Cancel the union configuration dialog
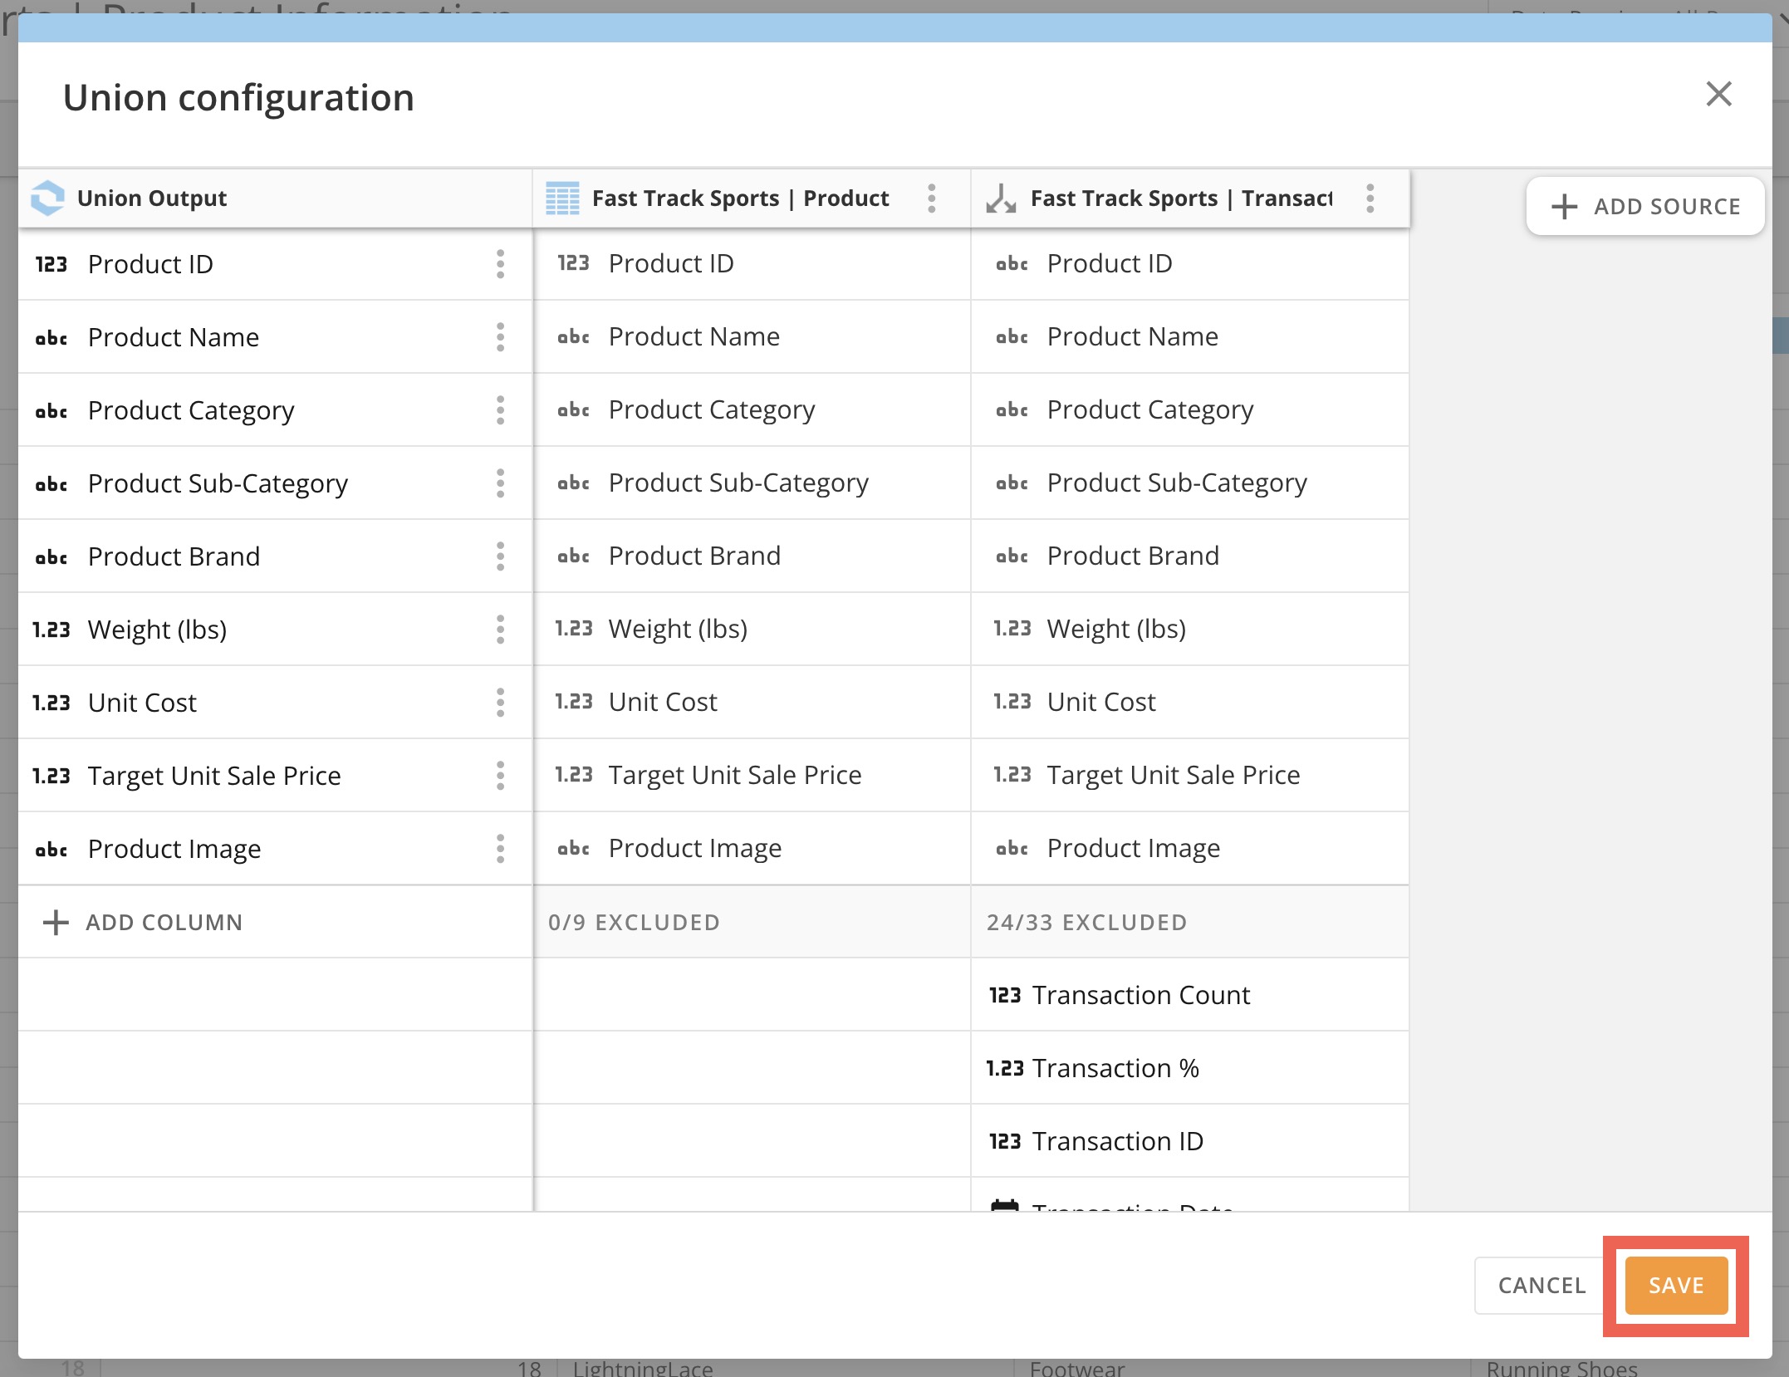 pos(1541,1286)
